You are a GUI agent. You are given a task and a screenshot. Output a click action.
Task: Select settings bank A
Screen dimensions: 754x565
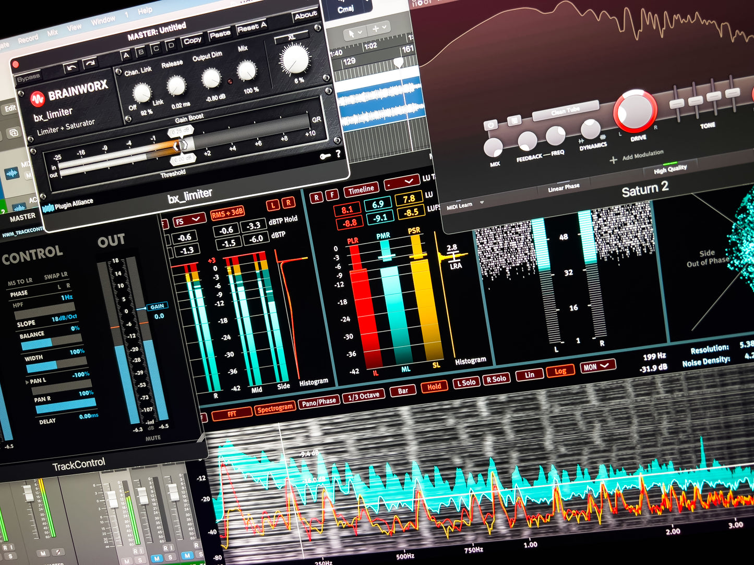click(x=126, y=55)
